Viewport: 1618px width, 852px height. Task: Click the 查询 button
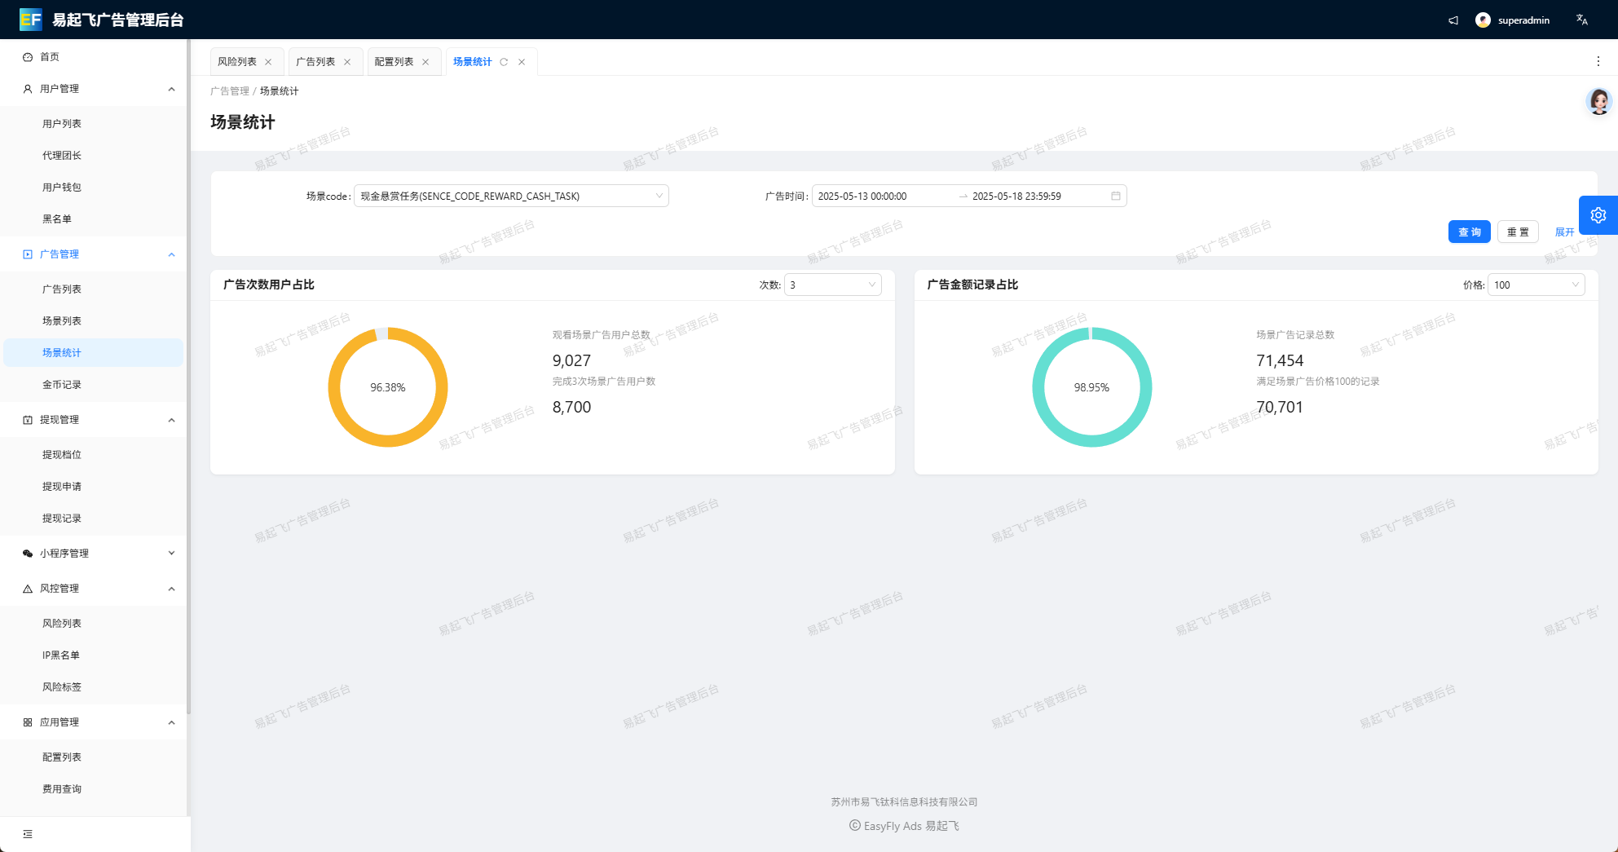pos(1469,232)
